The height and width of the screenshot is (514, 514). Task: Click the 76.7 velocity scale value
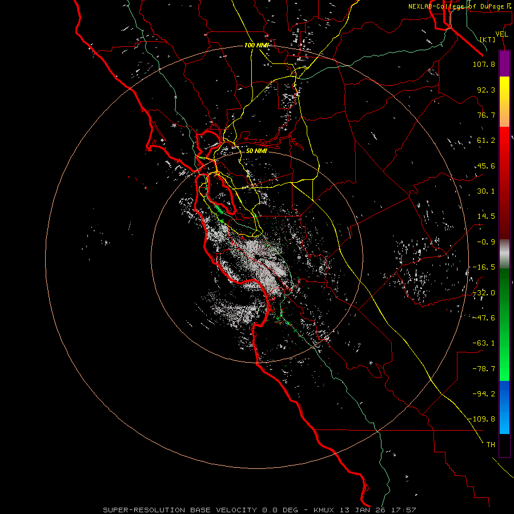click(486, 115)
